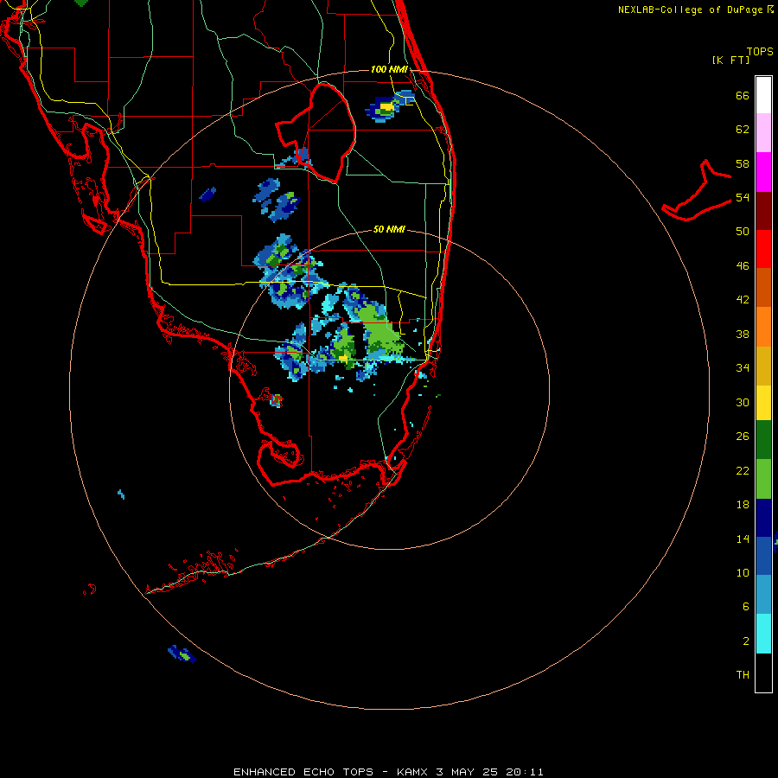Screen dimensions: 778x778
Task: Click the 22 legend value
Action: click(x=743, y=470)
